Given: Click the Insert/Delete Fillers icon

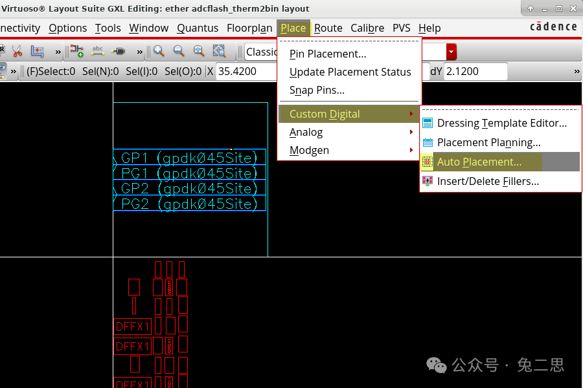Looking at the screenshot, I should click(428, 181).
